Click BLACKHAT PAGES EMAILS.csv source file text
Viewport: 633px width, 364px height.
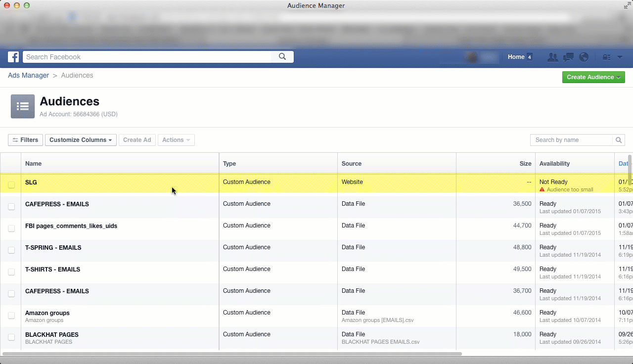tap(380, 342)
